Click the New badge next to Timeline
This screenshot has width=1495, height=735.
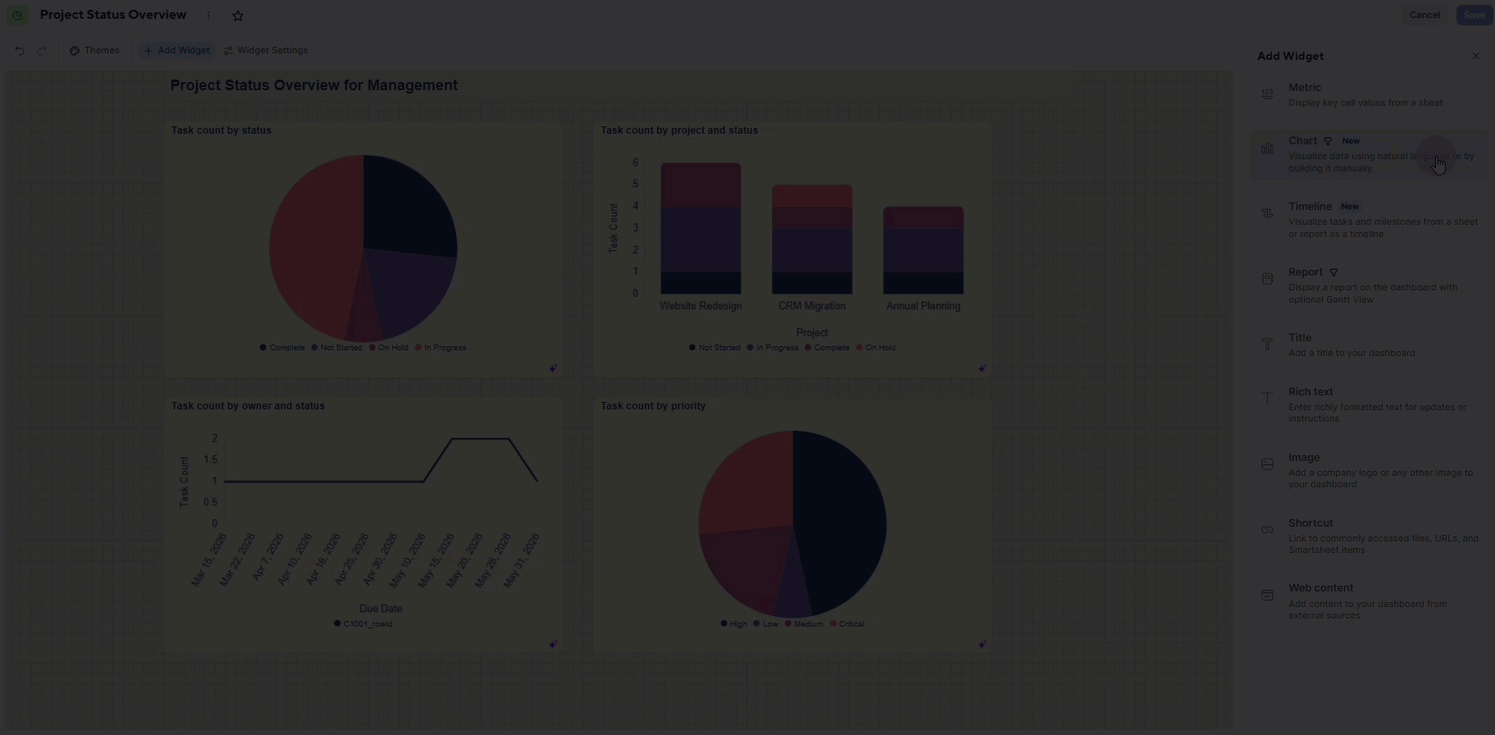(1350, 207)
